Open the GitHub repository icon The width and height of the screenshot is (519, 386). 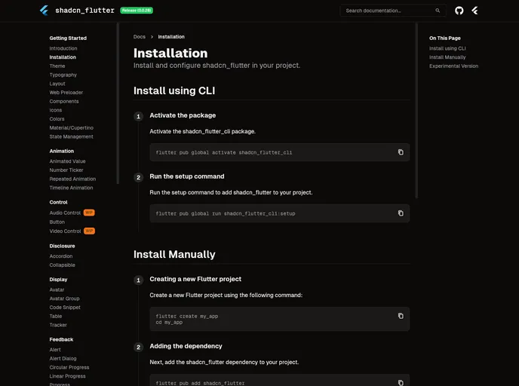[x=459, y=11]
